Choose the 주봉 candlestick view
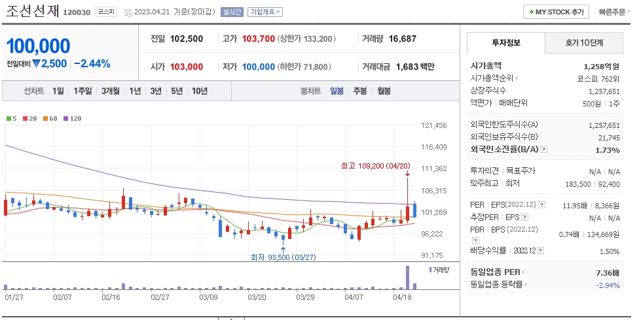Viewport: 639px width, 320px height. (360, 91)
